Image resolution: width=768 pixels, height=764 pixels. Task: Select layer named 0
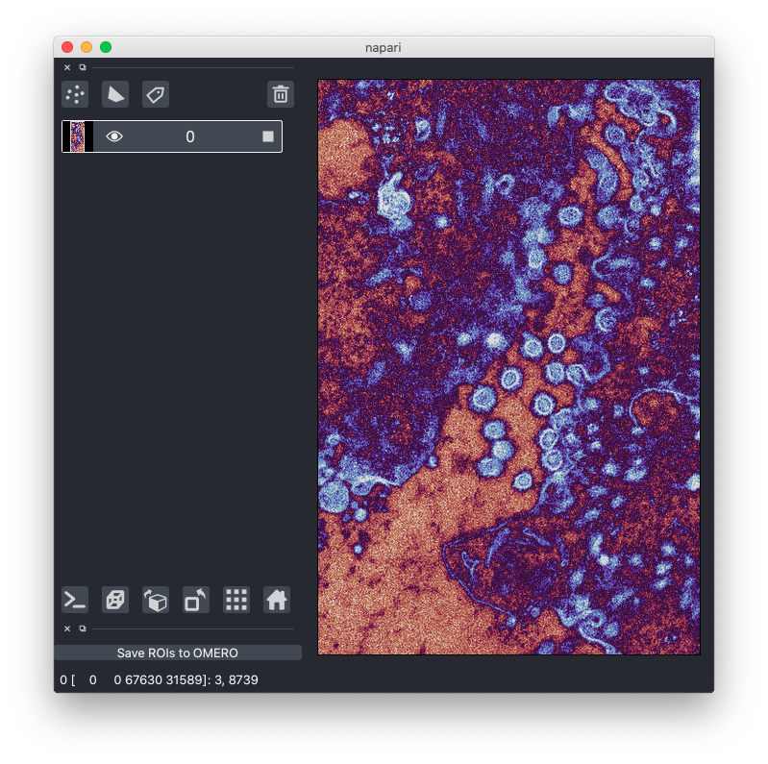[x=172, y=136]
